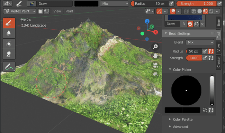Image resolution: width=225 pixels, height=133 pixels.
Task: Open the brush thumbnail selector in header
Action: pyautogui.click(x=31, y=3)
